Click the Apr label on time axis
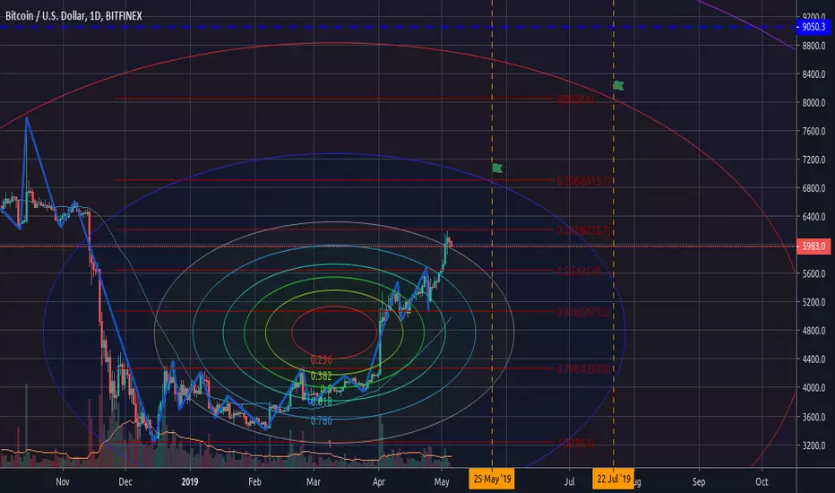Viewport: 835px width, 493px height. point(378,482)
